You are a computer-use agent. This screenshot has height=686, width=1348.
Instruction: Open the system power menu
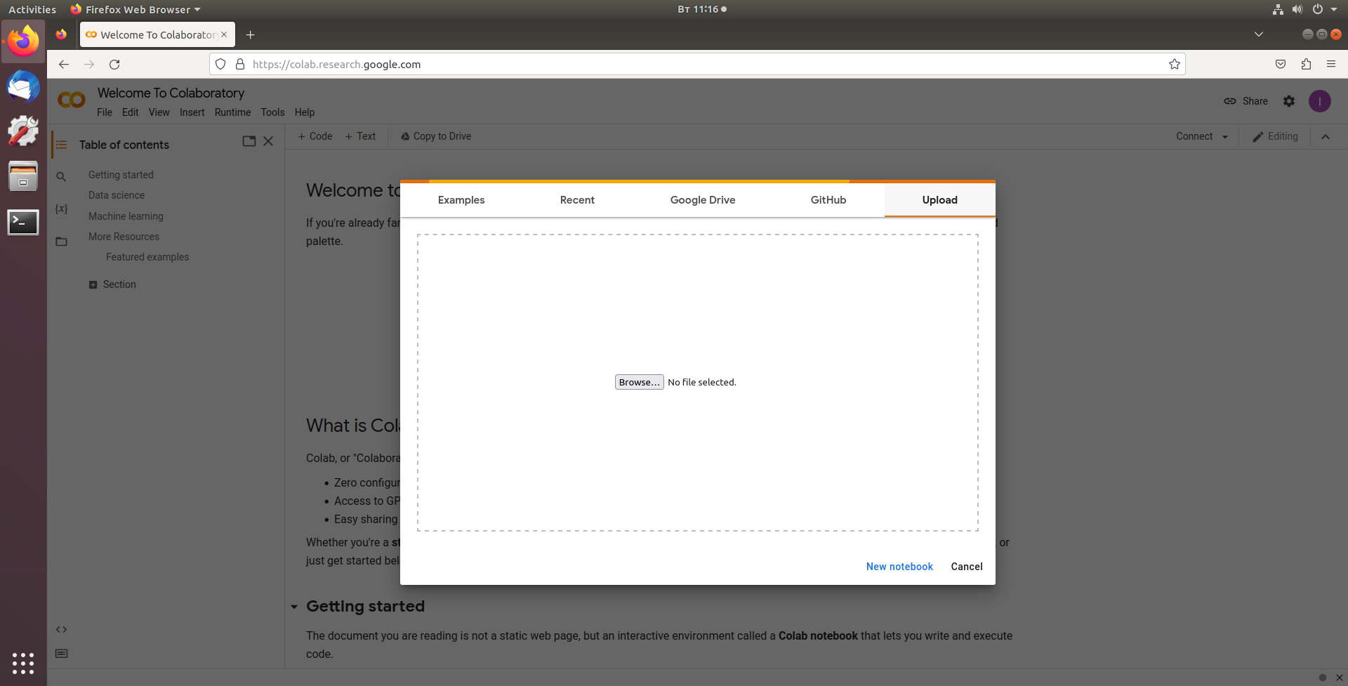click(1324, 9)
